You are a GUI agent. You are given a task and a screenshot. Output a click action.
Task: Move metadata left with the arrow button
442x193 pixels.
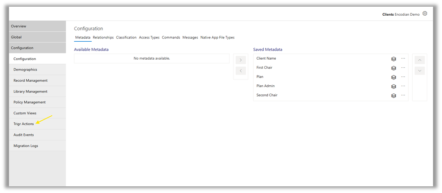[x=240, y=70]
